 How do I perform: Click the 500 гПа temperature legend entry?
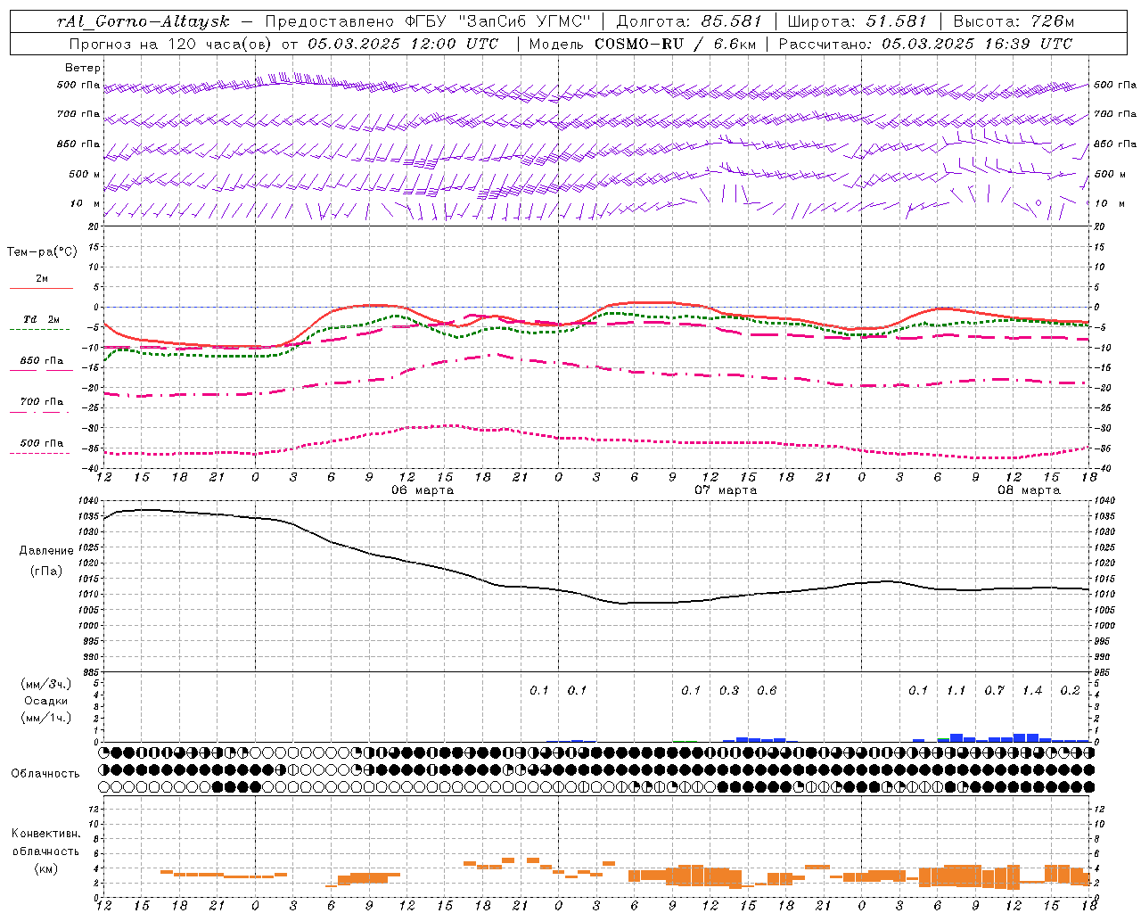point(41,443)
